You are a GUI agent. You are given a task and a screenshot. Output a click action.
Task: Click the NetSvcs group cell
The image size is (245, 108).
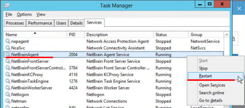click(198, 48)
